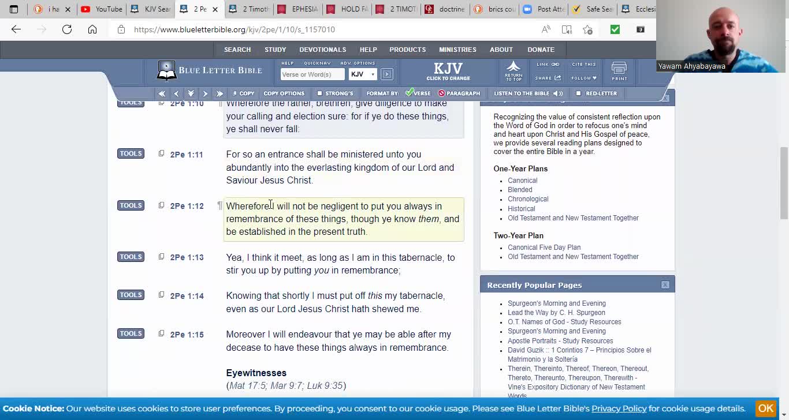Viewport: 789px width, 420px height.
Task: Open the KJV version dropdown in search box
Action: 362,74
